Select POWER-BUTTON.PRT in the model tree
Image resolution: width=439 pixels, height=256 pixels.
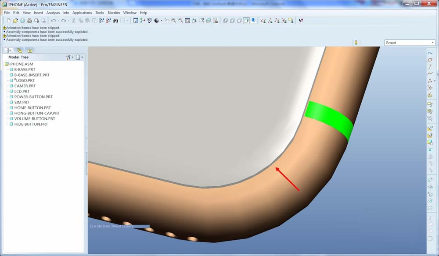coord(31,97)
